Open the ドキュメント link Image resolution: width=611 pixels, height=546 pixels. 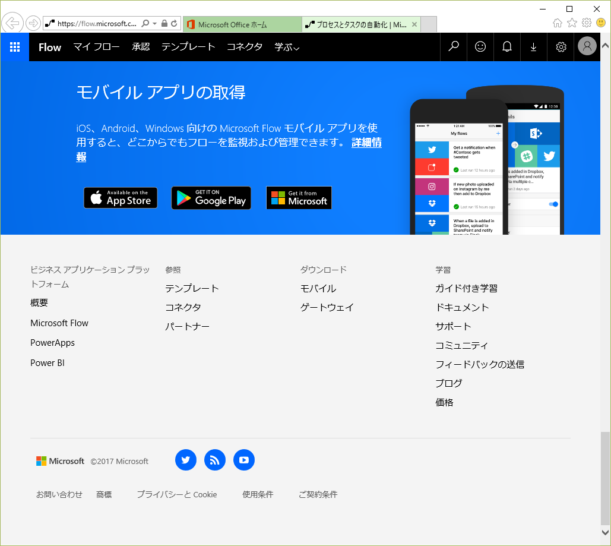pyautogui.click(x=462, y=308)
